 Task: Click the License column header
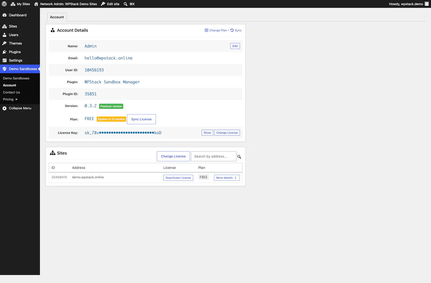[169, 168]
